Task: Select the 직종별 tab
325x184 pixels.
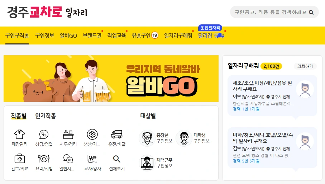Action: [x=19, y=116]
